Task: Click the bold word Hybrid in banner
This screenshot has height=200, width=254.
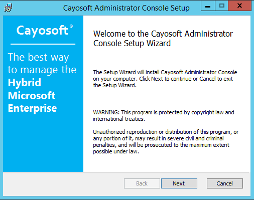Action: pyautogui.click(x=25, y=83)
